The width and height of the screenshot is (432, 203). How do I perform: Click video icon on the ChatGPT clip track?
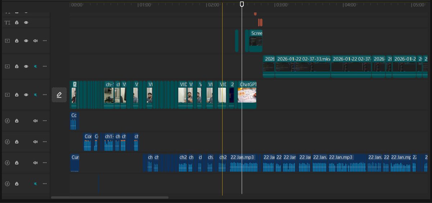(x=7, y=95)
